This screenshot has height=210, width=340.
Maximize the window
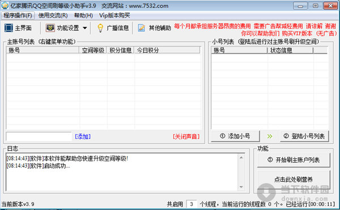[316, 6]
